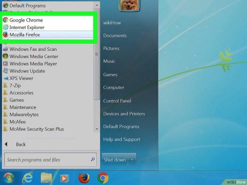
Task: Click the Default Programs icon in program list
Action: click(6, 6)
